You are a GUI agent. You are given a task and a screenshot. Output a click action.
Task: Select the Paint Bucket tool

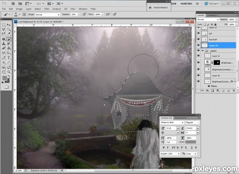pos(9,48)
